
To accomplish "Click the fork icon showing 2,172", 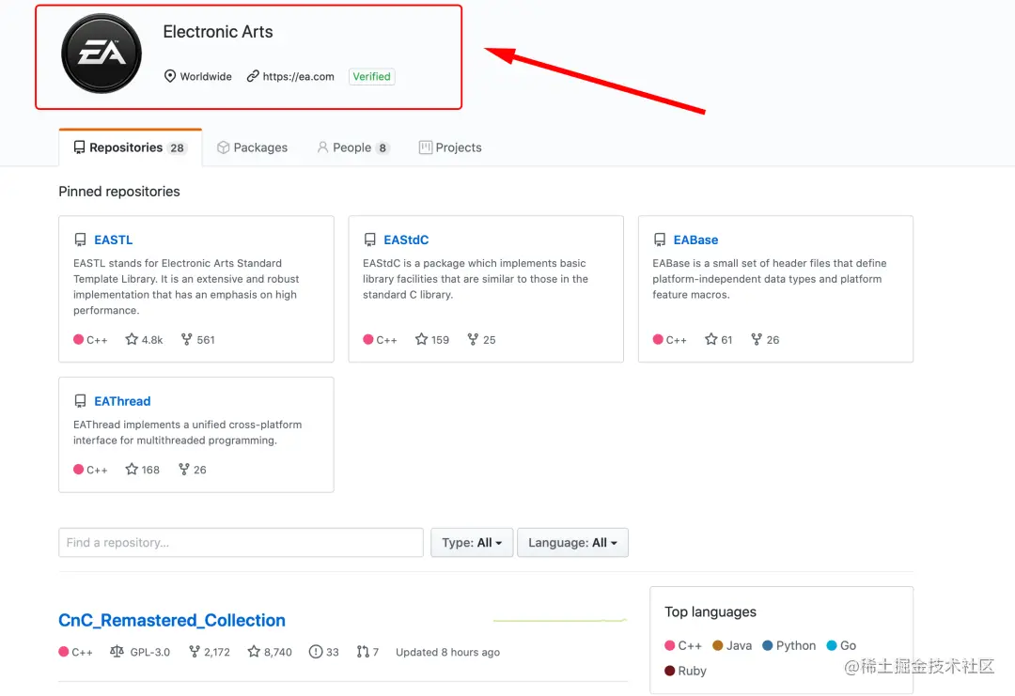I will (195, 651).
